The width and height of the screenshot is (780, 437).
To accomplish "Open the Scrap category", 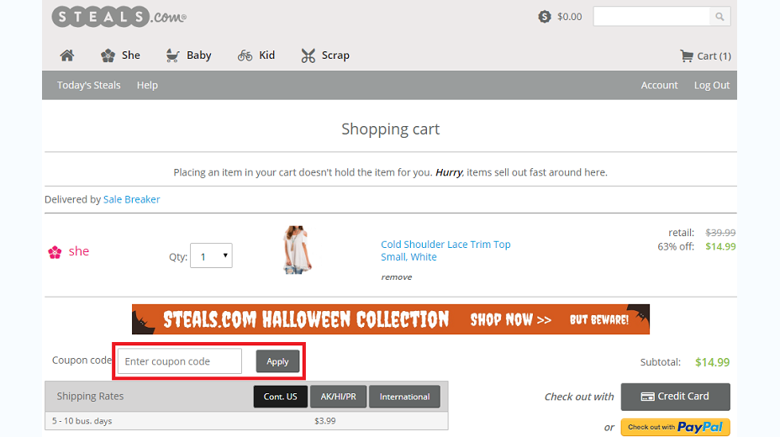I will coord(335,55).
